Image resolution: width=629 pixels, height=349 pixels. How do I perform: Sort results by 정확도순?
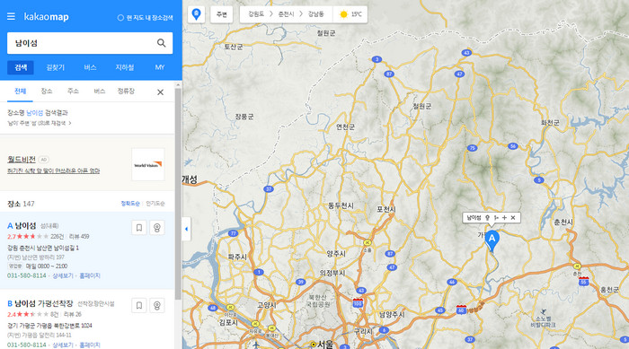[x=130, y=204]
